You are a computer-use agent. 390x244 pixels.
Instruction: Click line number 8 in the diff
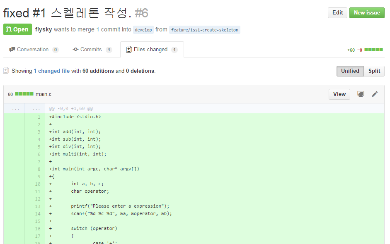(39, 169)
